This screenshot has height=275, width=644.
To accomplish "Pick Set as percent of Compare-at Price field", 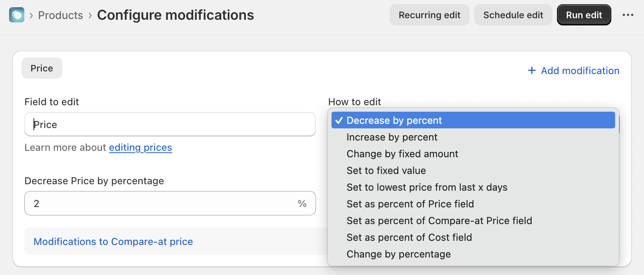I will [x=439, y=221].
